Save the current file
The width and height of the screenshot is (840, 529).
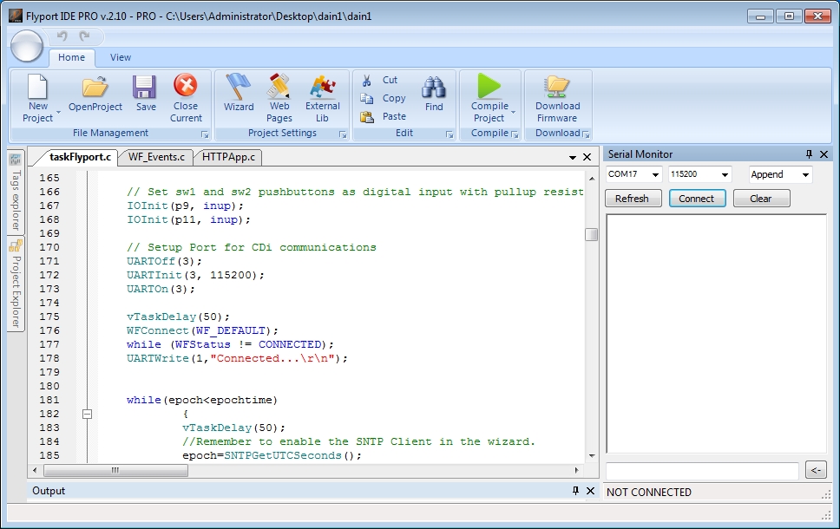pos(146,93)
